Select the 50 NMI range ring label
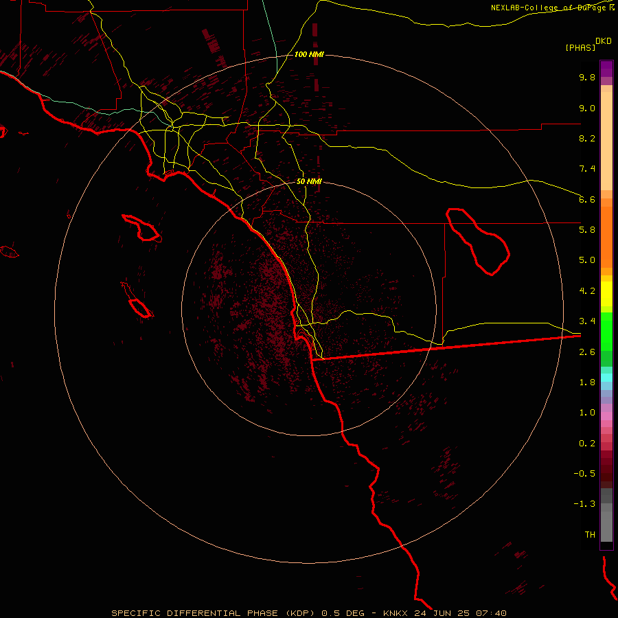Viewport: 618px width, 618px height. (x=309, y=181)
